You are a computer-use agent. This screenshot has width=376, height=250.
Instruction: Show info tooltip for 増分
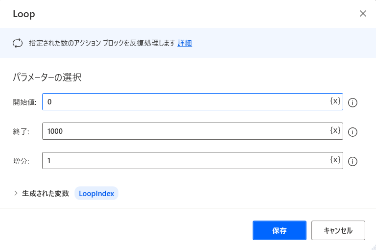[x=352, y=161]
